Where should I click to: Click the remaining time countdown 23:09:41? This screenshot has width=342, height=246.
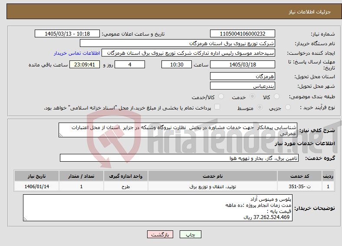click(x=85, y=64)
